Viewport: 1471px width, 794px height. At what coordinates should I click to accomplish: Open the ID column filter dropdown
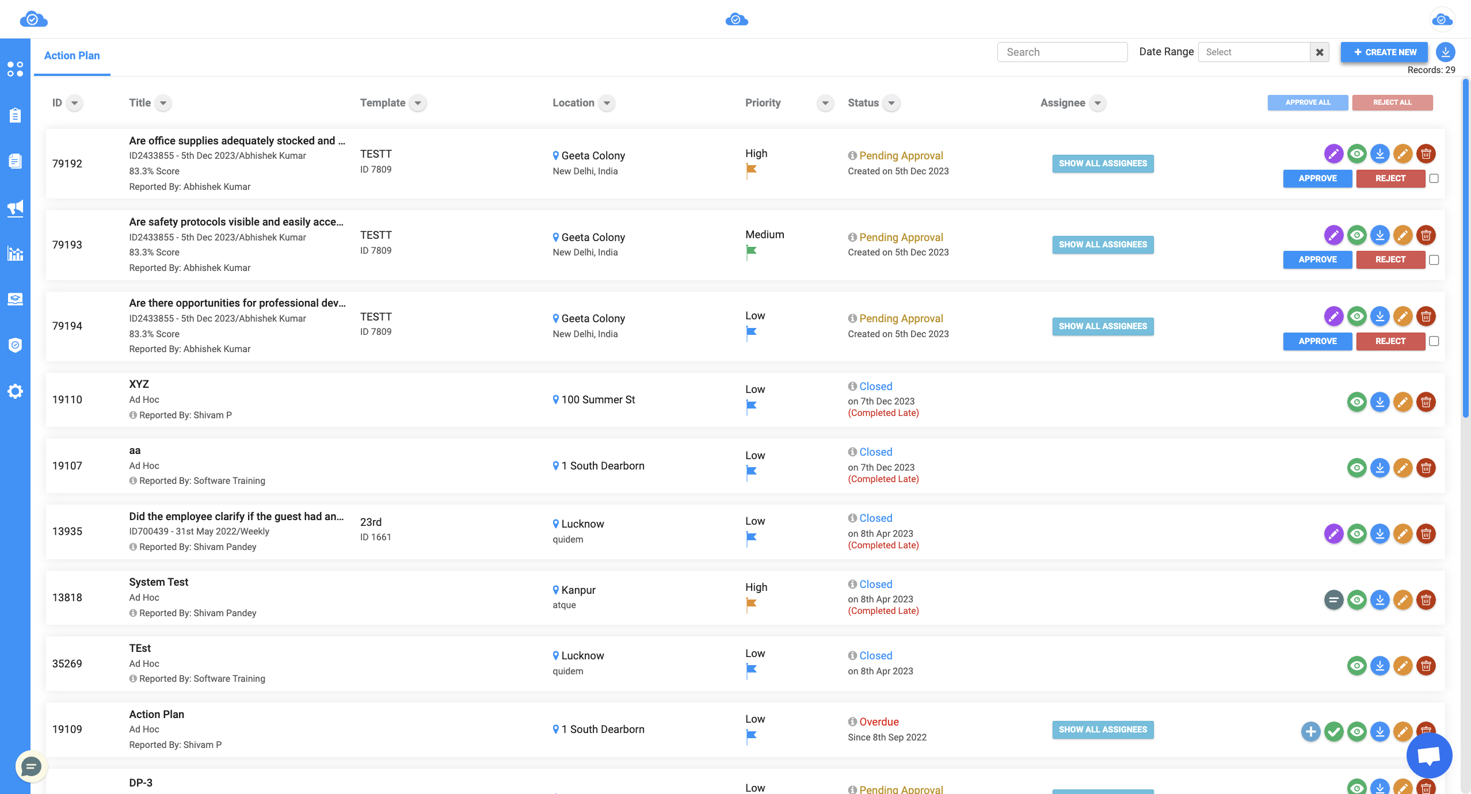pyautogui.click(x=74, y=103)
